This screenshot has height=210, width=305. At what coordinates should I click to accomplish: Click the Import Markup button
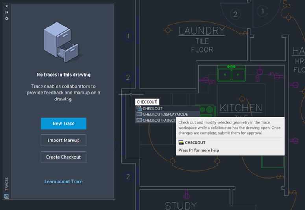[63, 140]
